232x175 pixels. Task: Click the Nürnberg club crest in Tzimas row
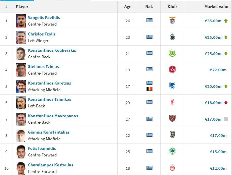pyautogui.click(x=172, y=70)
